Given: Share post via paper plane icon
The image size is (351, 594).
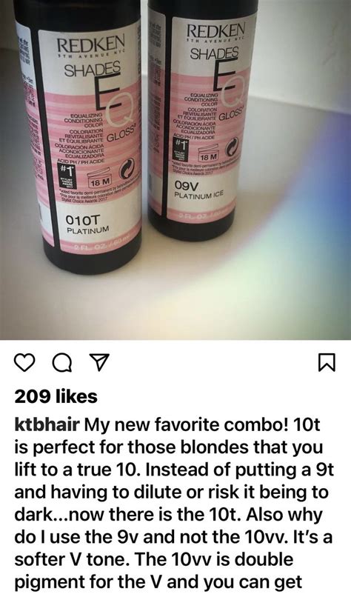Looking at the screenshot, I should coord(99,362).
